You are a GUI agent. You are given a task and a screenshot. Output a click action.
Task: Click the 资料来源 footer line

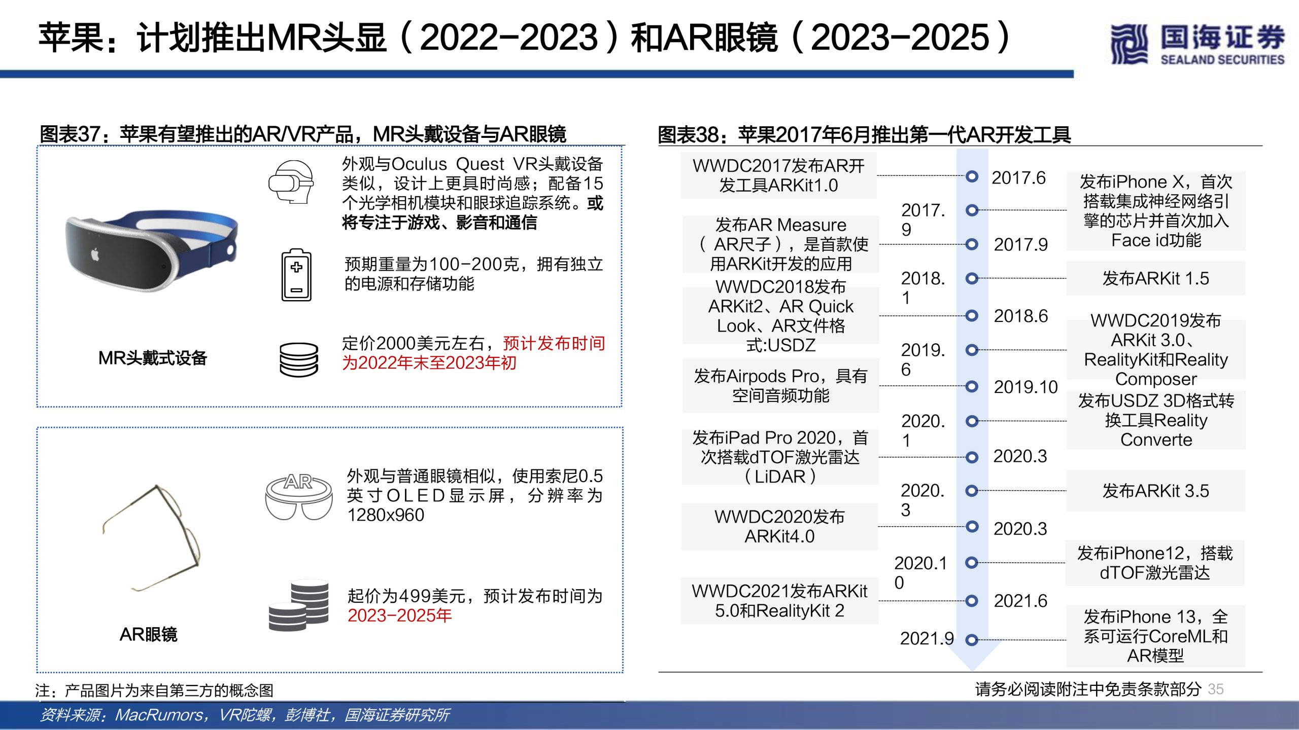point(245,715)
